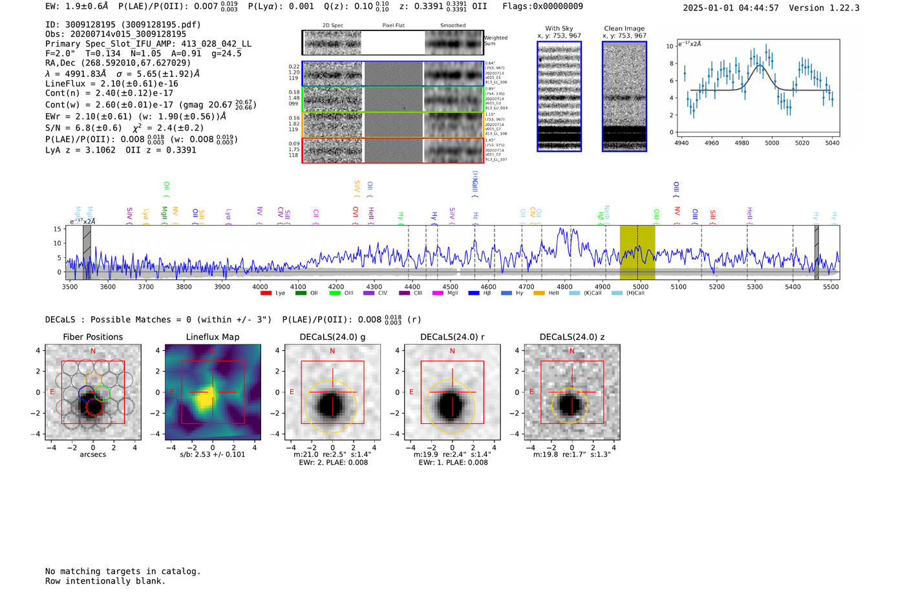905x616 pixels.
Task: Click the purple CIV legend swatch
Action: 369,293
